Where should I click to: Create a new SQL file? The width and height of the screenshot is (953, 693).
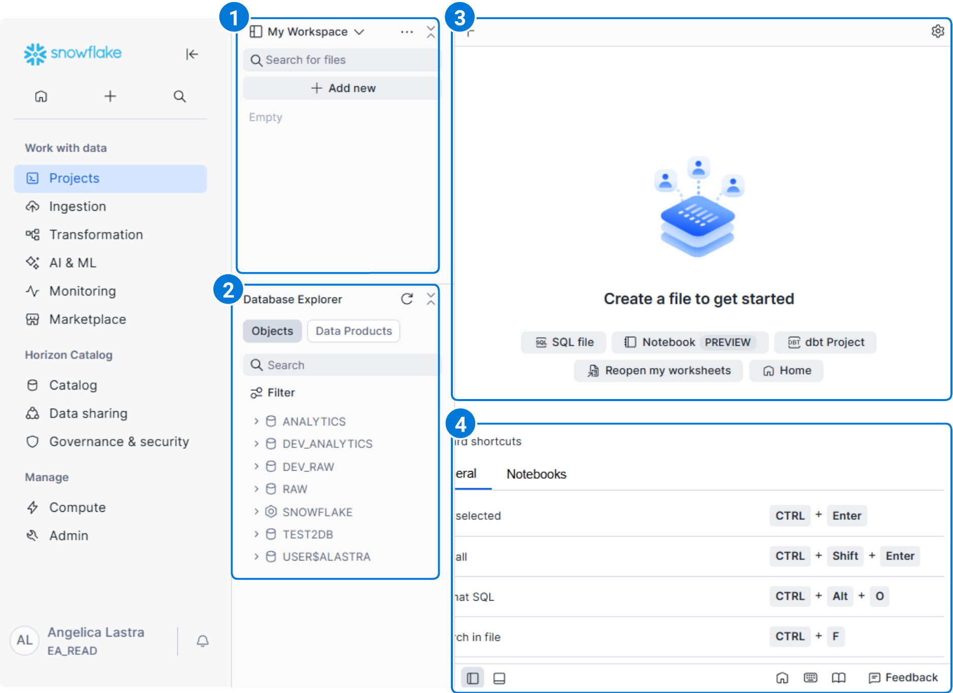564,342
